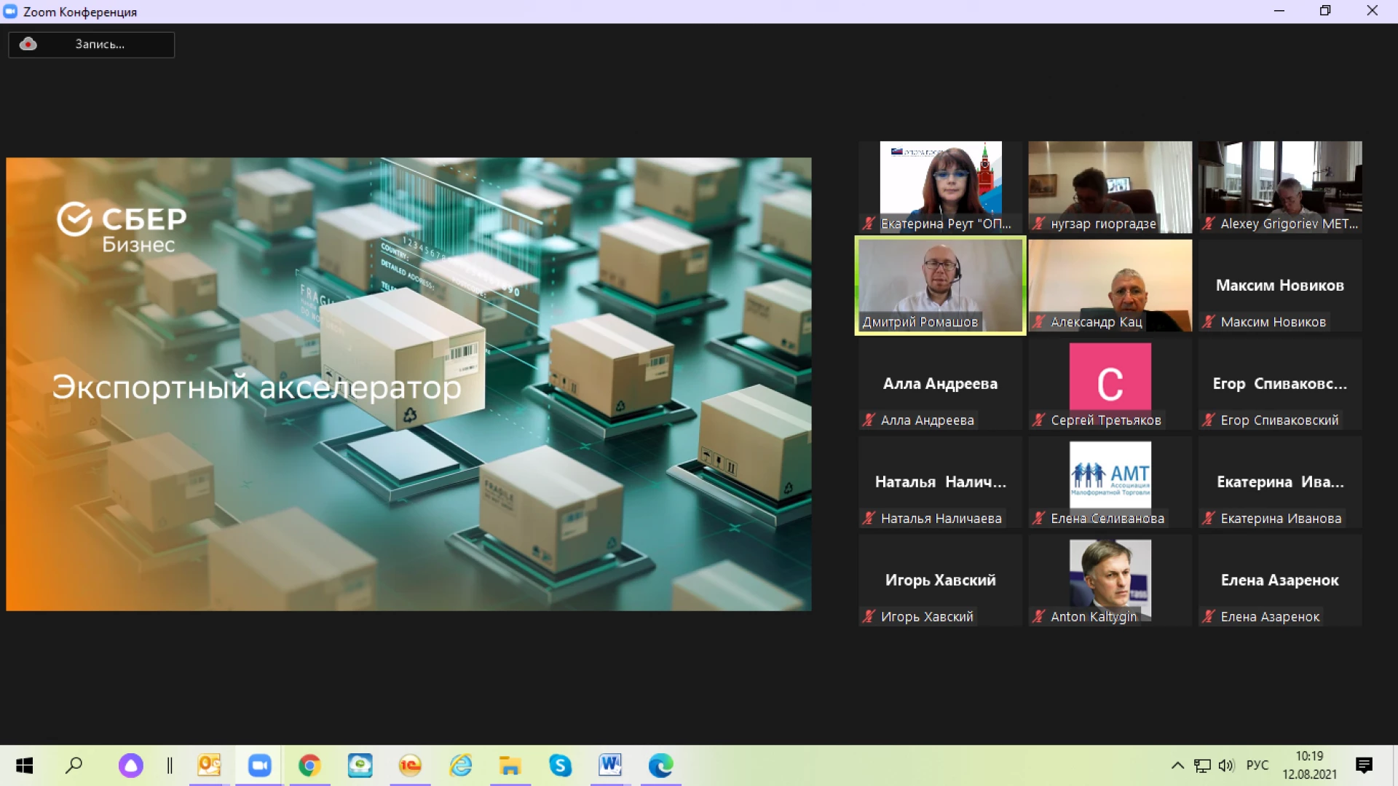Expand hidden system tray icons
This screenshot has width=1398, height=786.
coord(1177,766)
